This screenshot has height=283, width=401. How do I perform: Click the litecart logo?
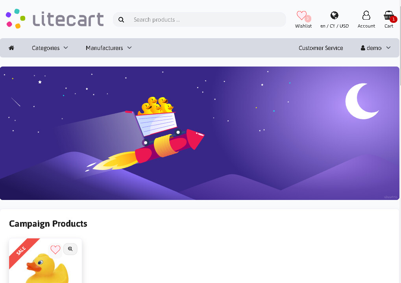click(55, 18)
